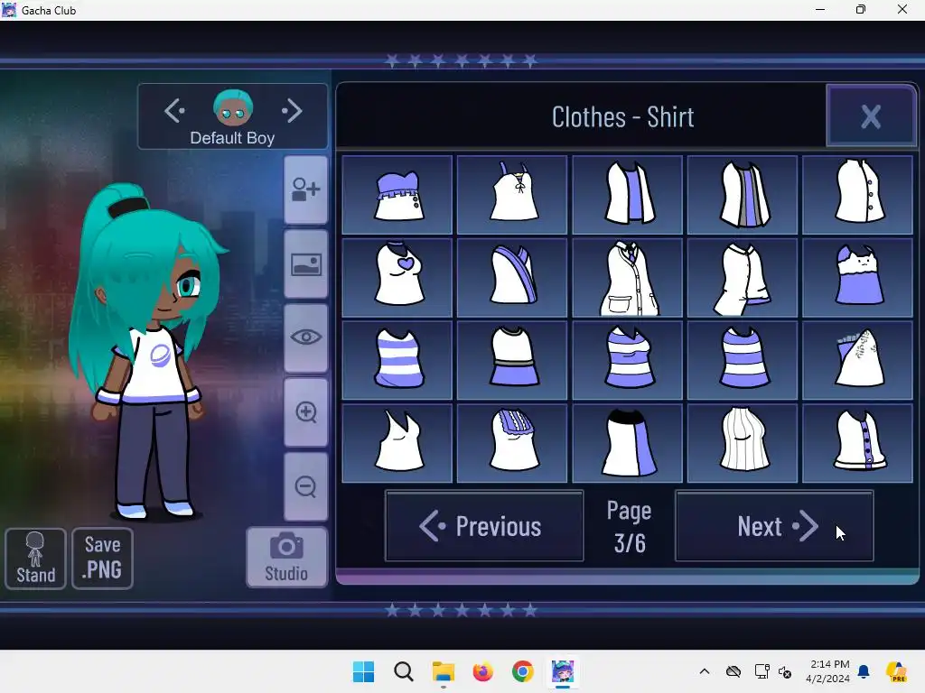This screenshot has width=925, height=693.
Task: Open taskbar Search
Action: tap(404, 671)
